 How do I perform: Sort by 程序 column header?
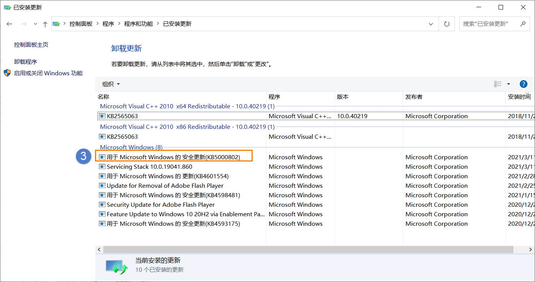tap(300, 97)
